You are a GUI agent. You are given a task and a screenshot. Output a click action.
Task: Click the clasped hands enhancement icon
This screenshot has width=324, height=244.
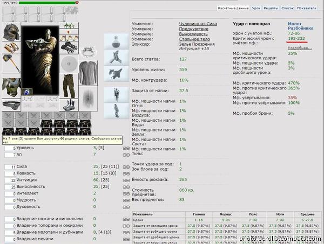point(116,58)
